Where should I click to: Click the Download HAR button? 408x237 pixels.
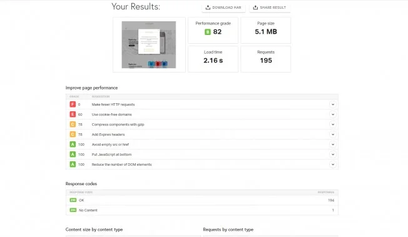[223, 8]
